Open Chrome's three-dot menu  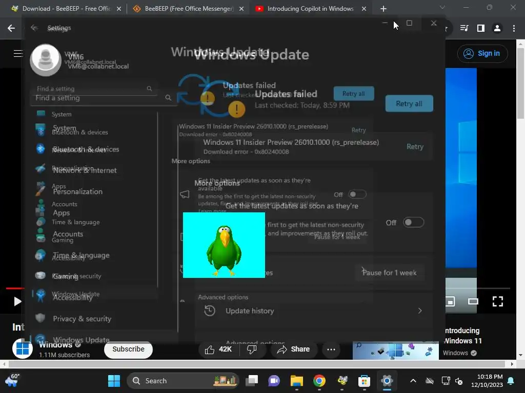click(514, 28)
